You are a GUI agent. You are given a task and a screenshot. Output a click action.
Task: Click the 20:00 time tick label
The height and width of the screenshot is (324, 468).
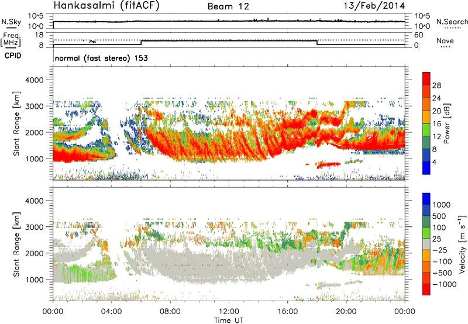(346, 312)
